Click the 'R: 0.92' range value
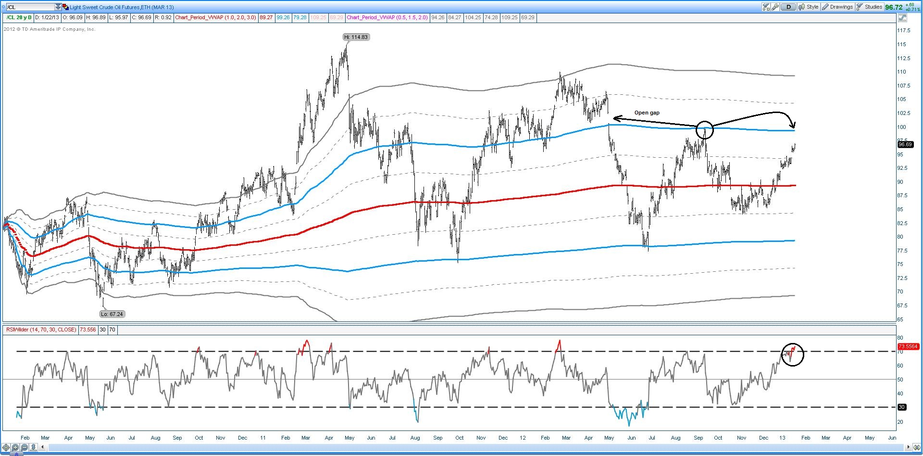This screenshot has height=456, width=923. coord(162,18)
